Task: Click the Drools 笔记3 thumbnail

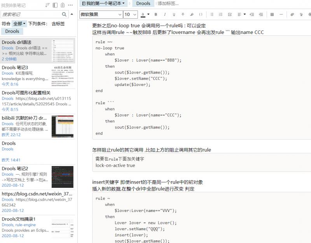Action: click(63, 76)
